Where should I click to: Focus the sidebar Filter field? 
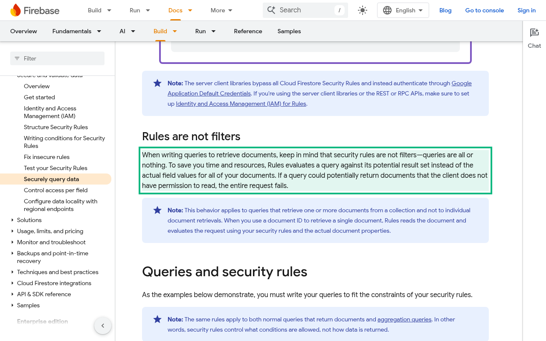point(57,58)
